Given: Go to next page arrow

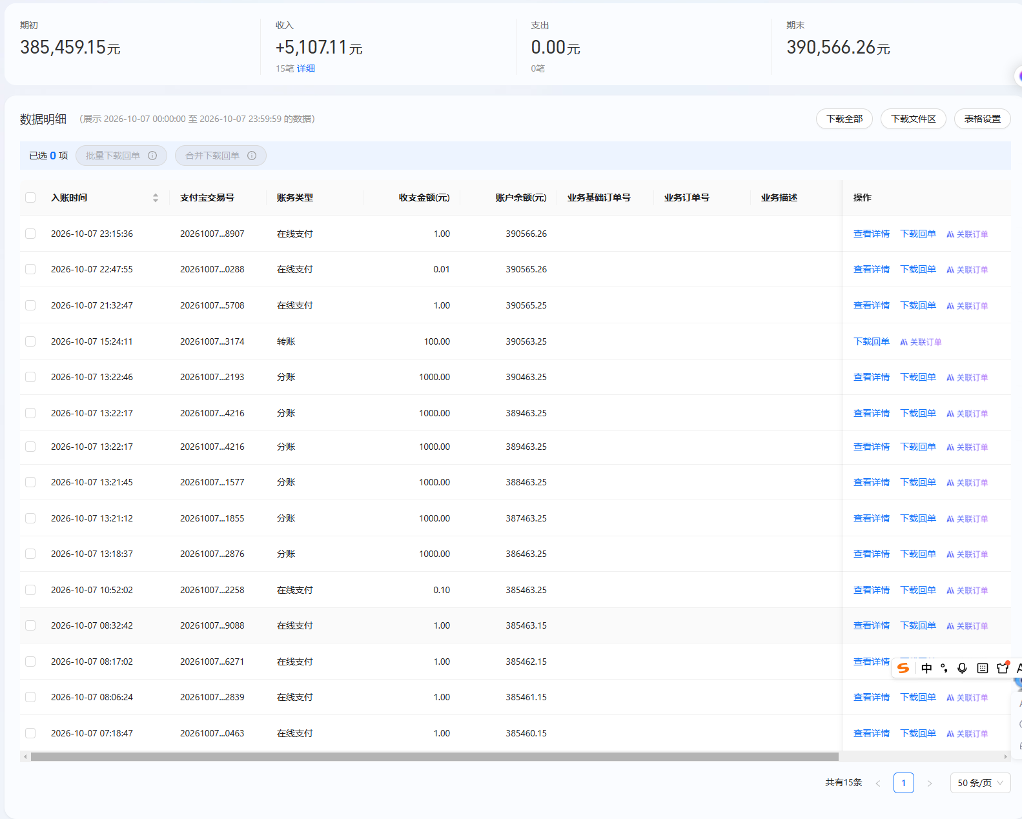Looking at the screenshot, I should pyautogui.click(x=930, y=783).
